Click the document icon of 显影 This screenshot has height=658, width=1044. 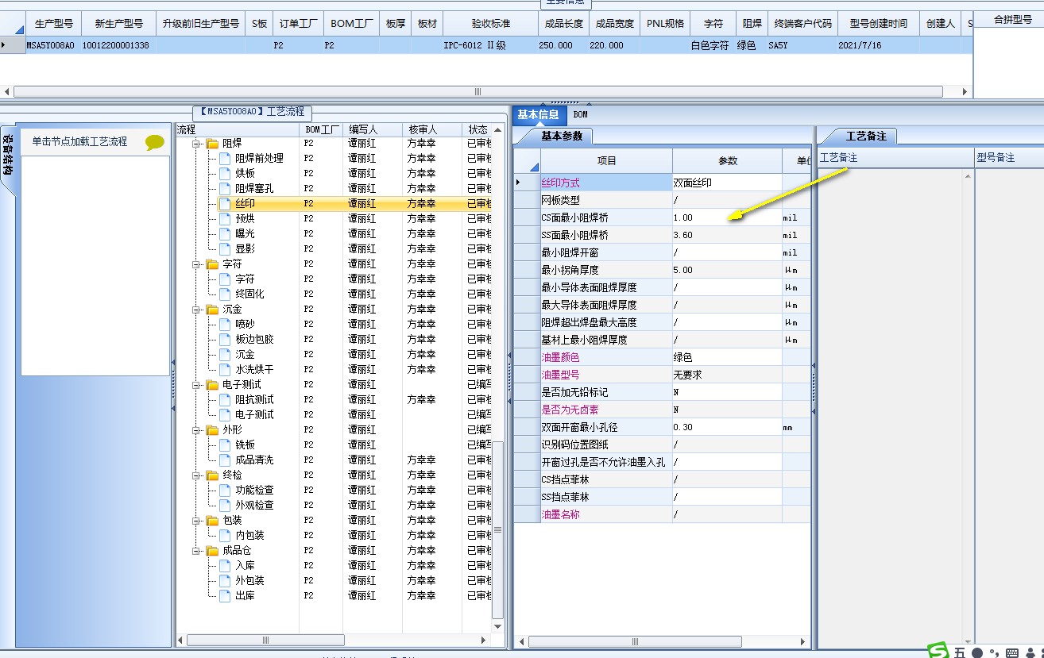[225, 249]
